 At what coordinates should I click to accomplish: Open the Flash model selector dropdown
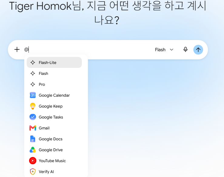pos(164,50)
